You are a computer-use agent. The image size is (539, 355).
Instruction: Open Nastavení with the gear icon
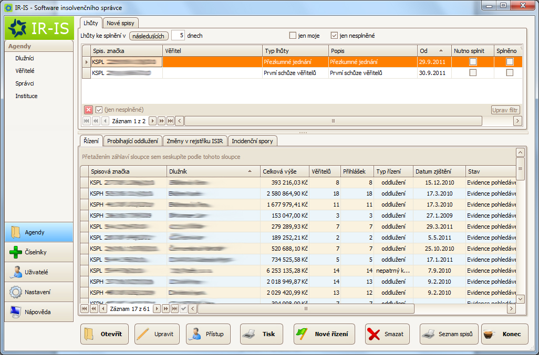click(39, 292)
